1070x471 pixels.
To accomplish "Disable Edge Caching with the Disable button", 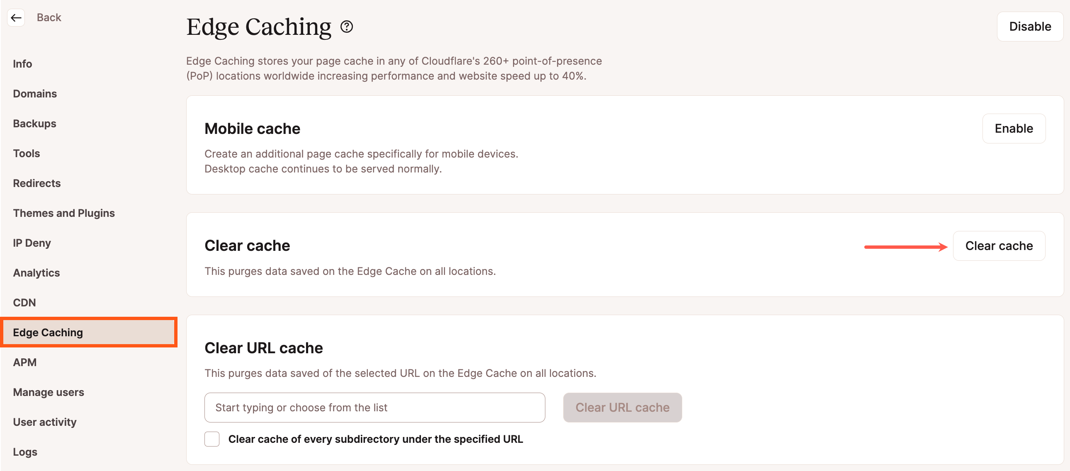I will point(1030,26).
